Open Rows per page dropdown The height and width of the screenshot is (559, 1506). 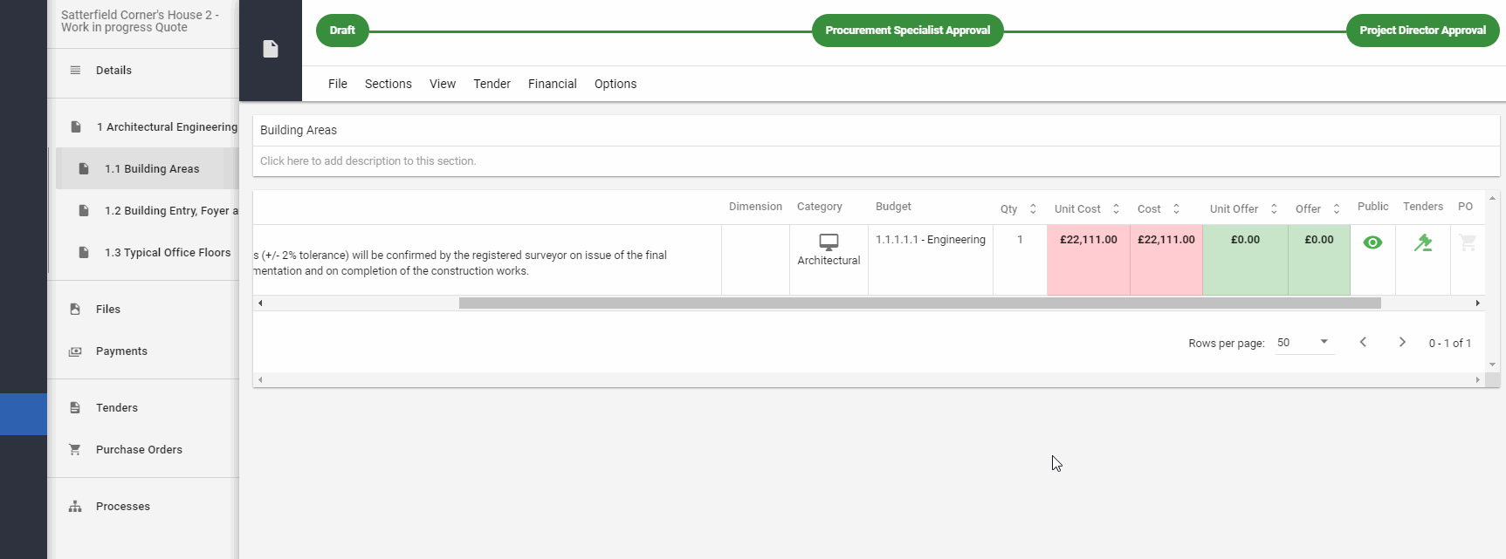pos(1303,343)
